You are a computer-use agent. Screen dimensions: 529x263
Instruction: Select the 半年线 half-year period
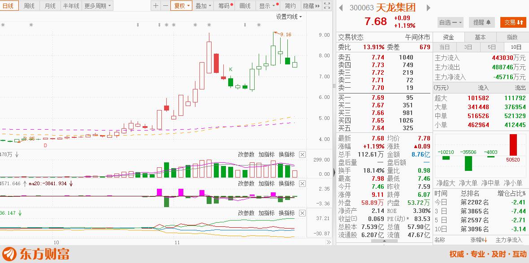point(71,6)
